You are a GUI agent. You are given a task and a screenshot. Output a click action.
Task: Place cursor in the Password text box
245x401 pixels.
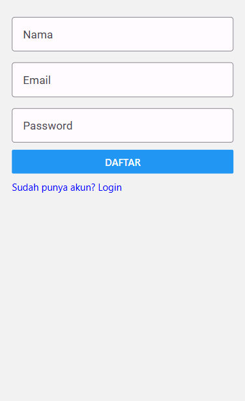[122, 125]
